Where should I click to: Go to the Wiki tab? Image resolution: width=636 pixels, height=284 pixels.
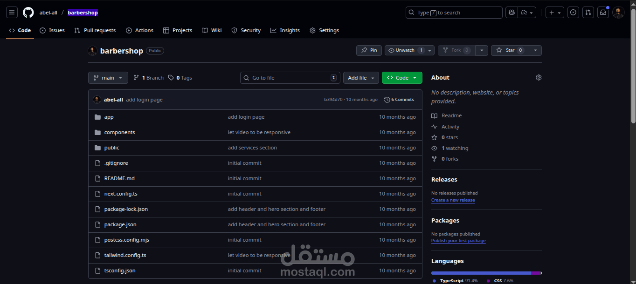pyautogui.click(x=212, y=30)
